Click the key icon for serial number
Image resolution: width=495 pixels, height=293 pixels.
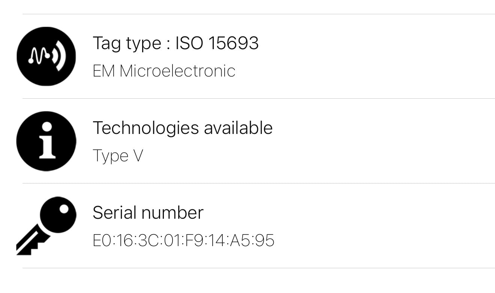[x=46, y=226]
